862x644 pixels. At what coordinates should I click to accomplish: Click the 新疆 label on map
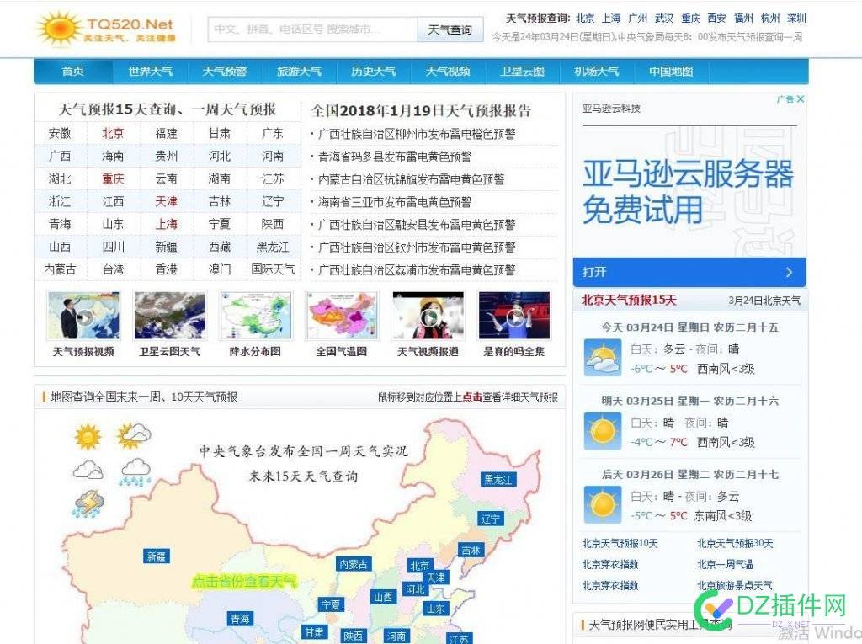[x=157, y=556]
